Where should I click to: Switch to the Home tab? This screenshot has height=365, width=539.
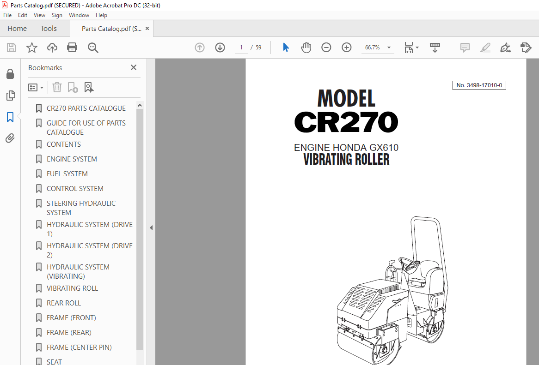pos(17,29)
